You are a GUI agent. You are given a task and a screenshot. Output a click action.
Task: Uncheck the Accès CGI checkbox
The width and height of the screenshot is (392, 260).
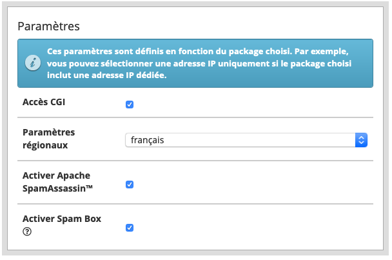130,105
